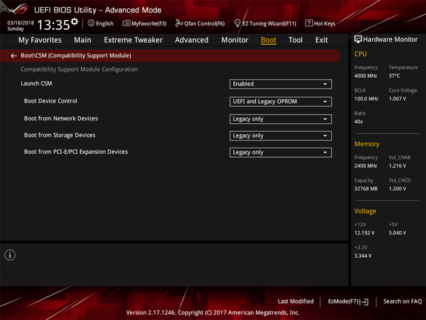The height and width of the screenshot is (320, 426).
Task: Click the Voltage heading in Hardware Monitor
Action: tap(365, 211)
